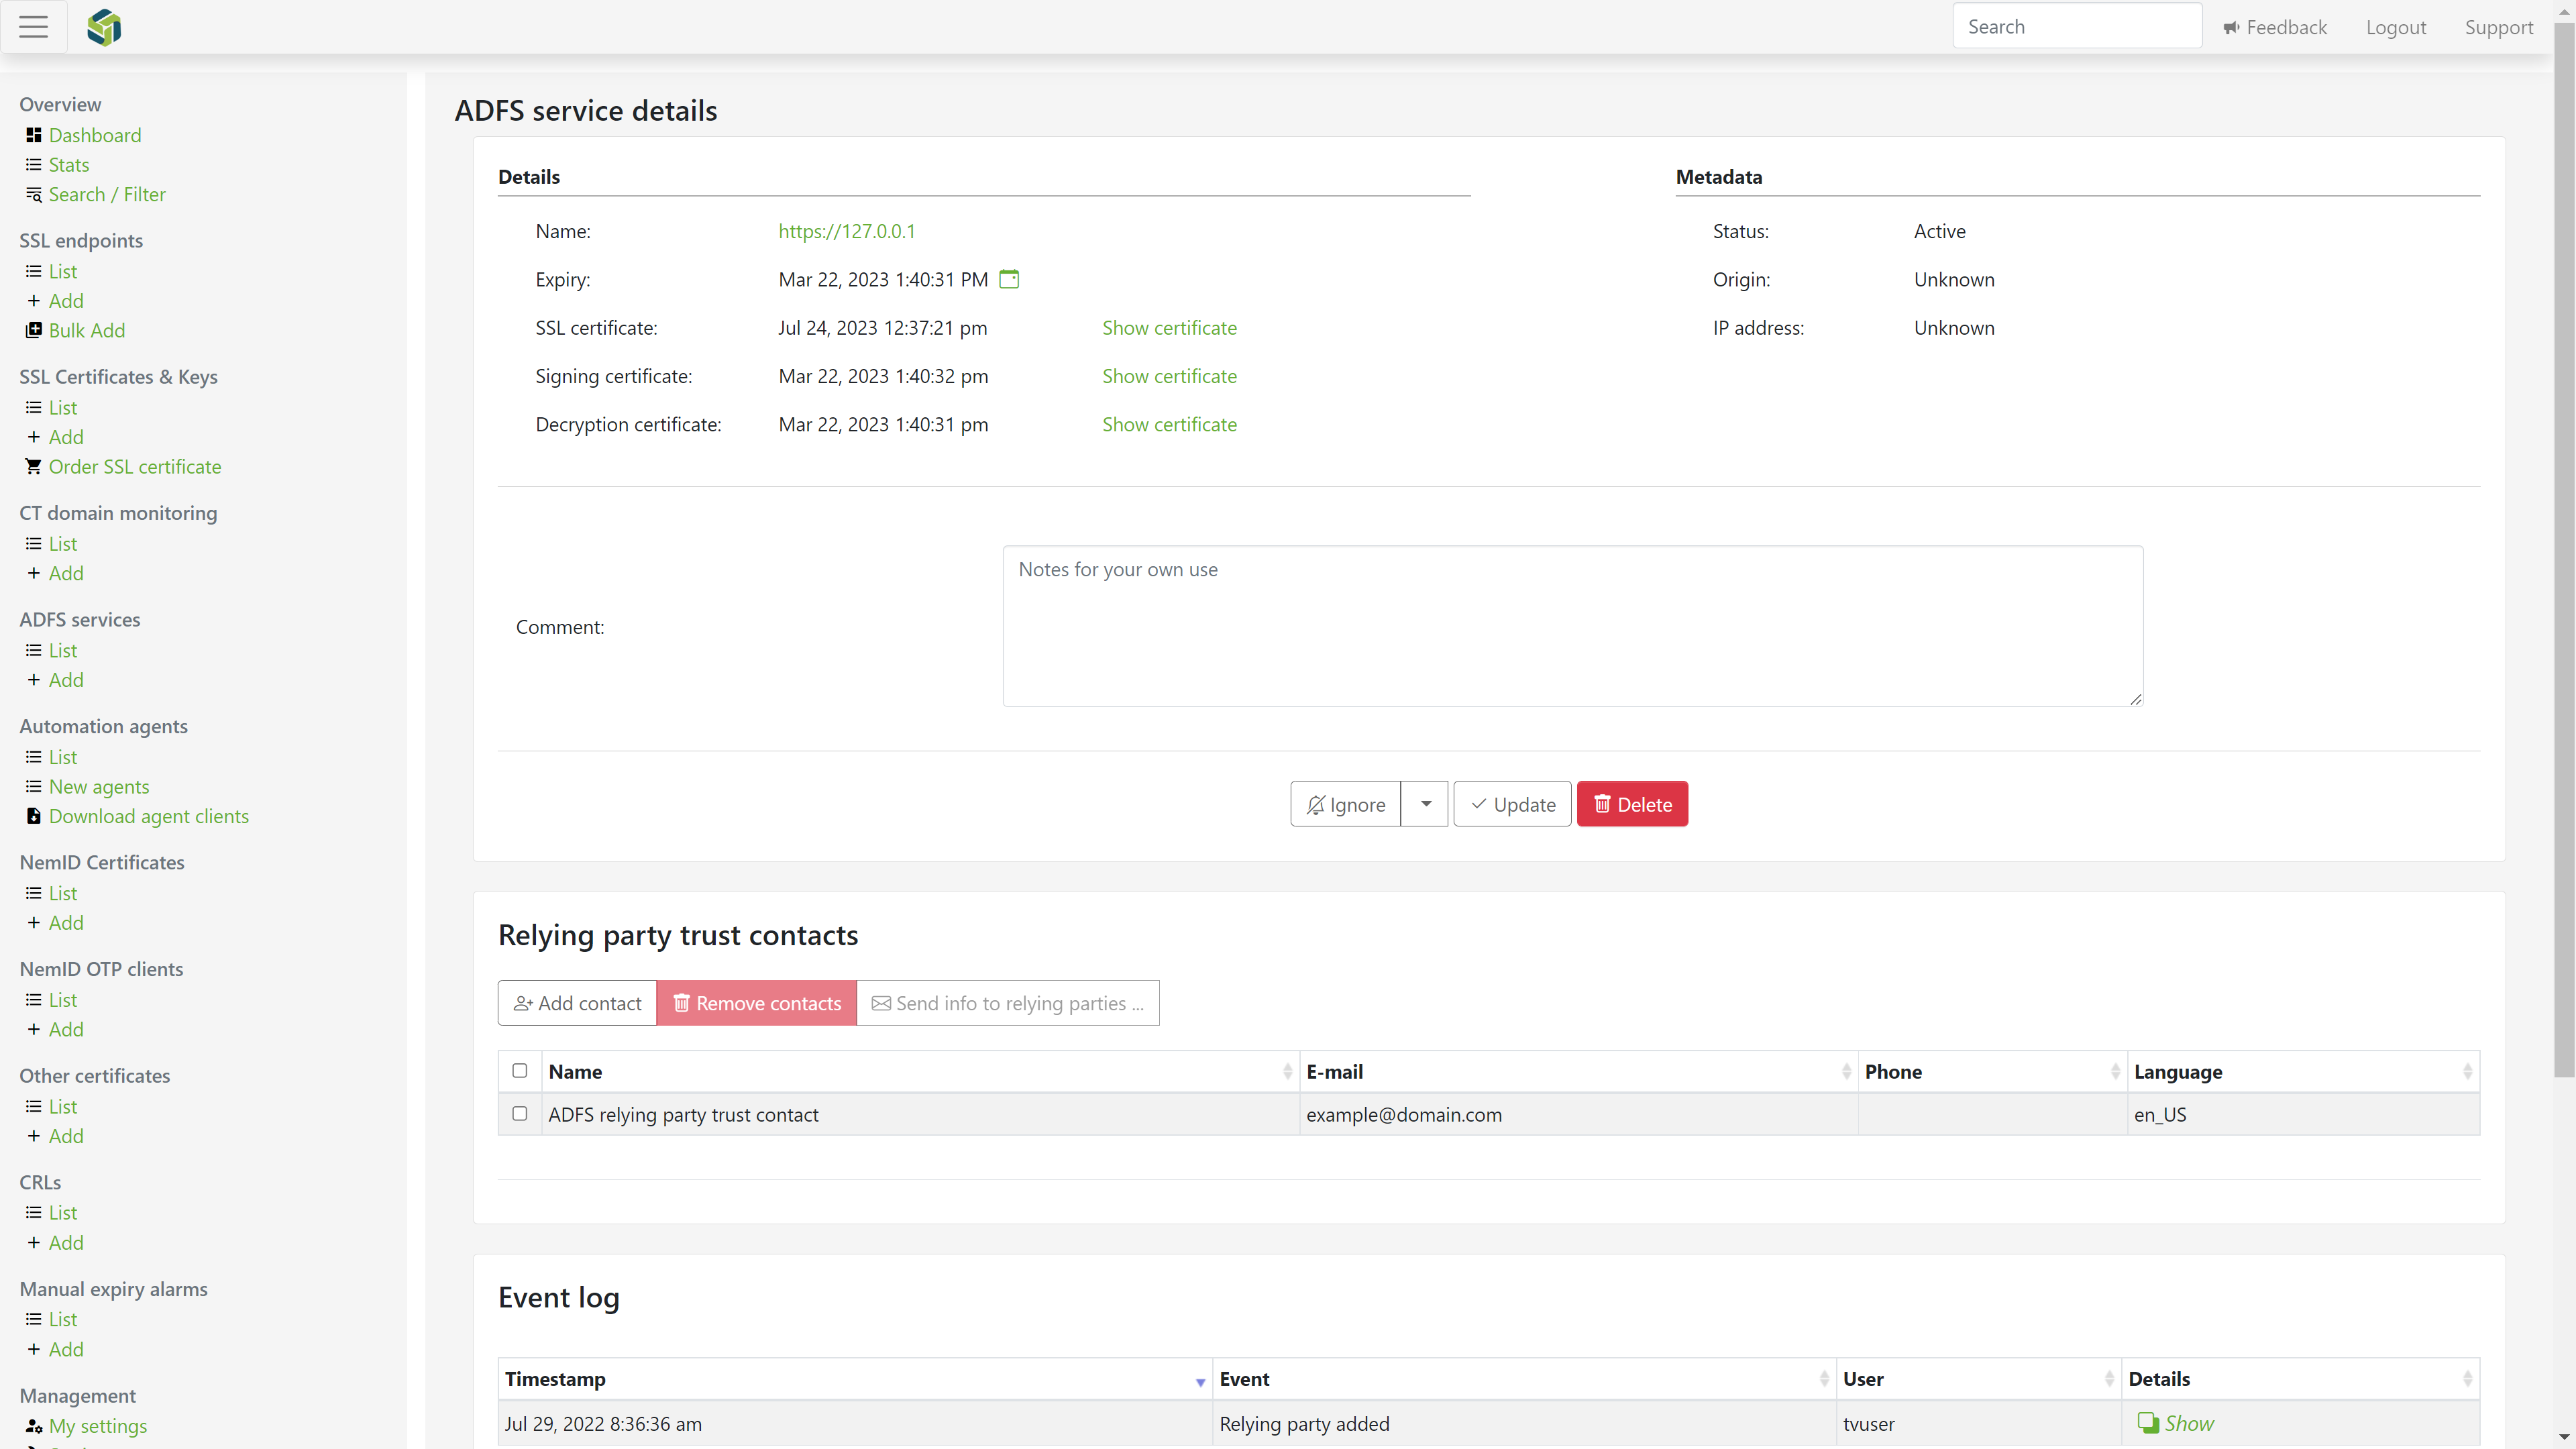
Task: Click the Feedback megaphone icon
Action: click(x=2231, y=28)
